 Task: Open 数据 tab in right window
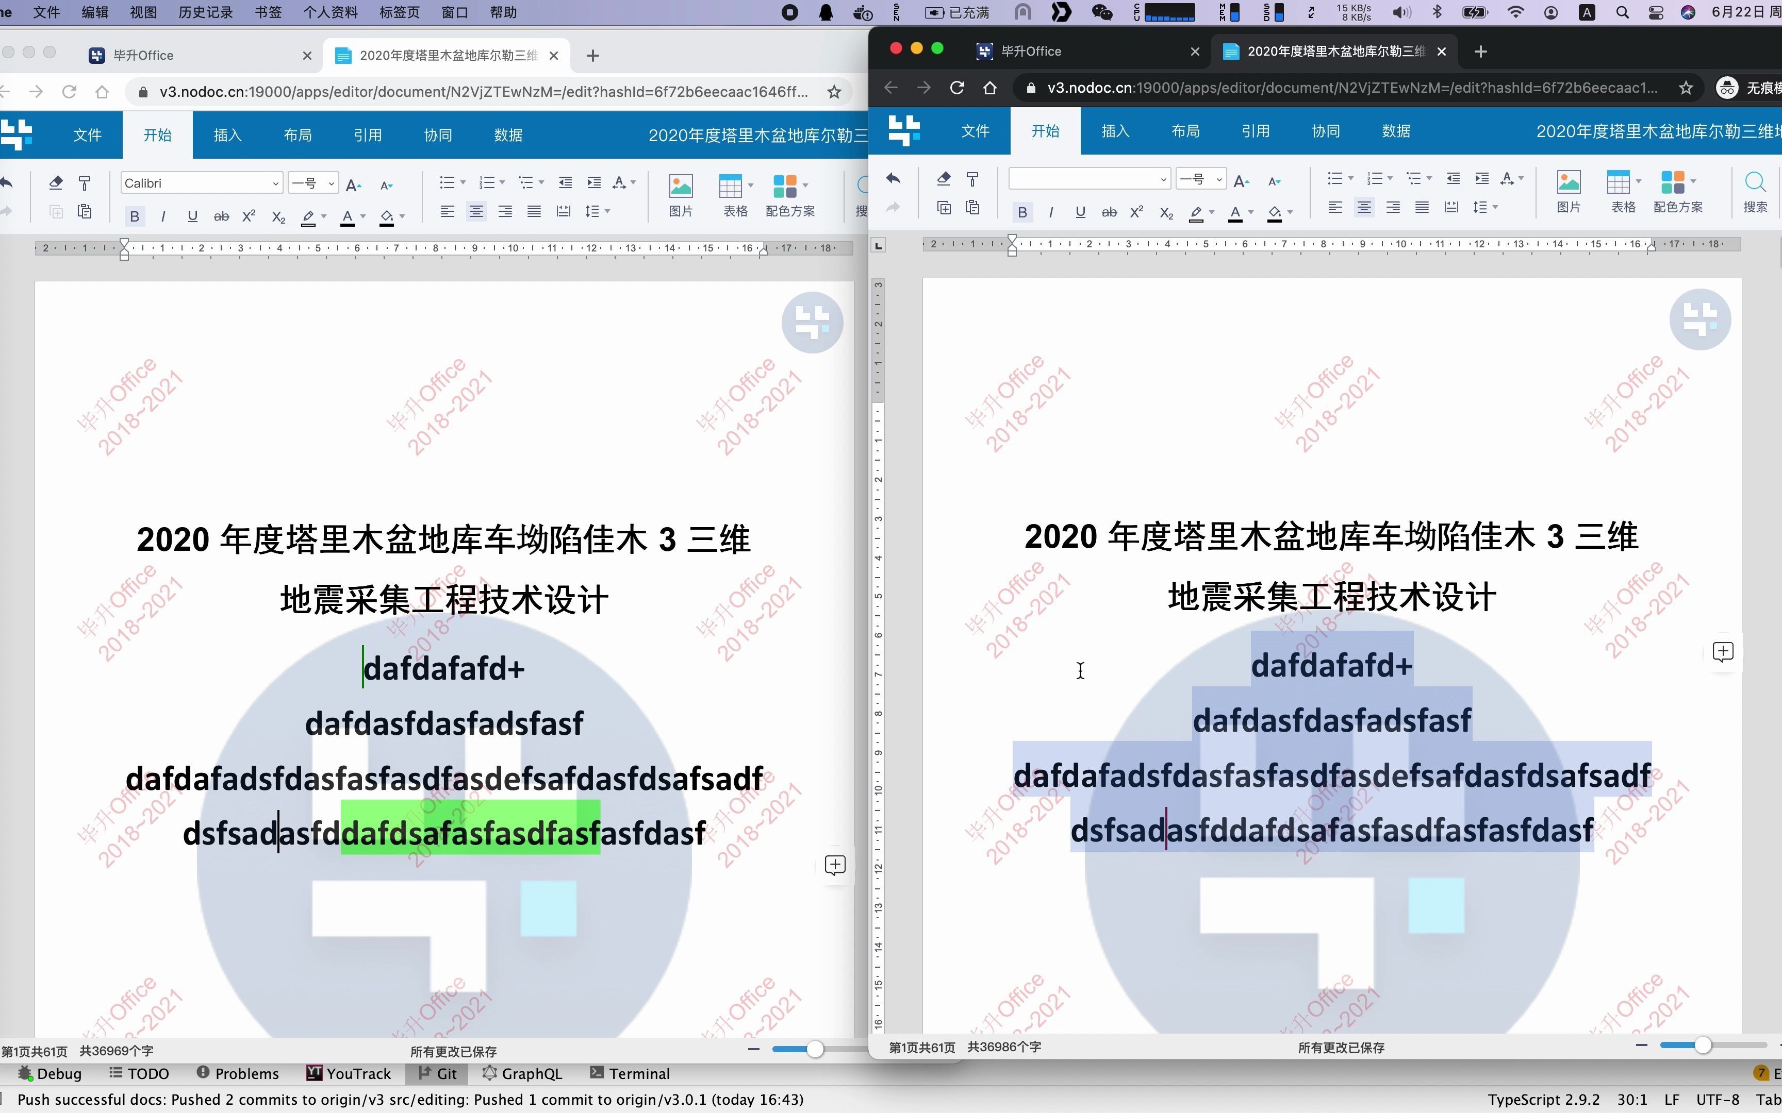click(1396, 131)
